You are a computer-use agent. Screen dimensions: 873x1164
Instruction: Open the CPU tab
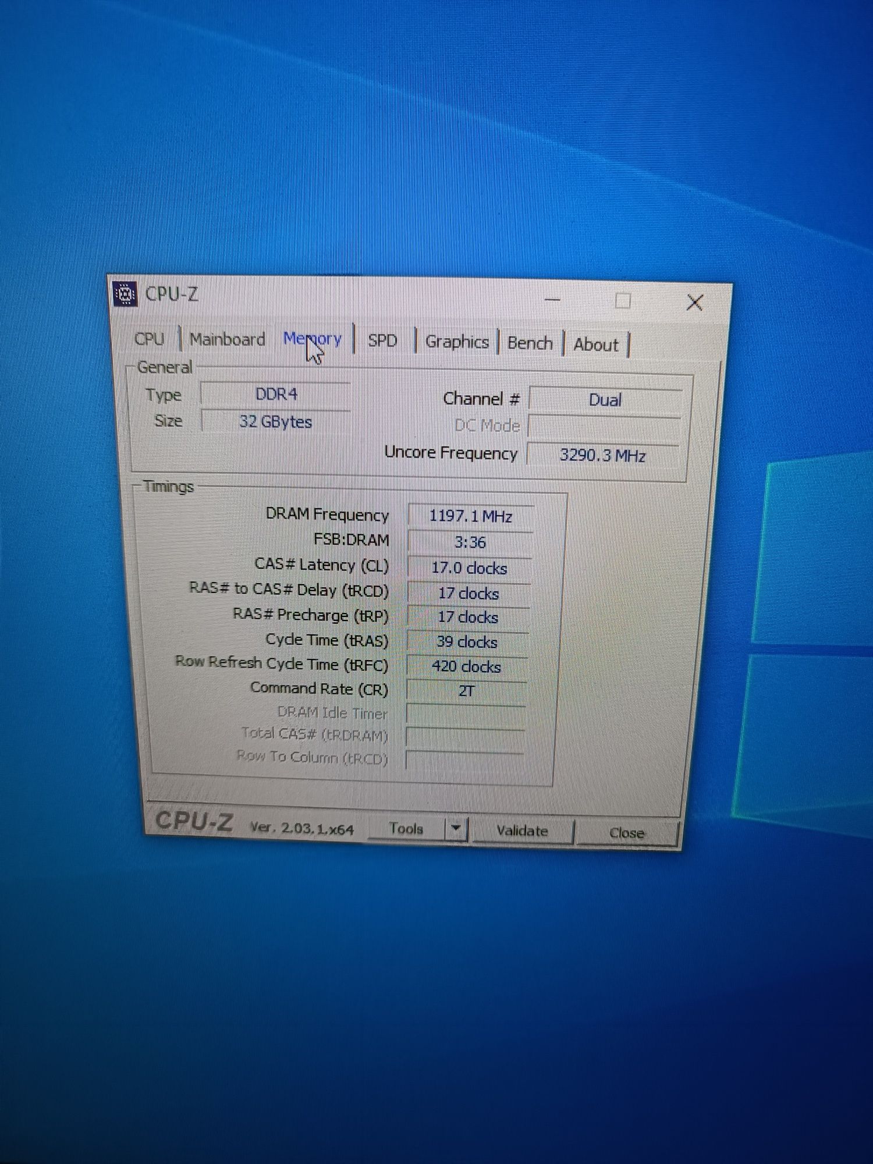pyautogui.click(x=150, y=338)
